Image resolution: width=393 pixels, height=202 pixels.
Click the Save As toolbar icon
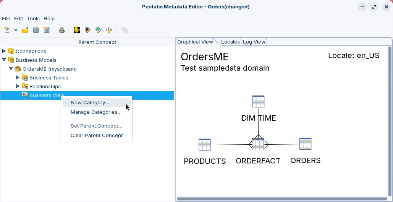[x=47, y=30]
